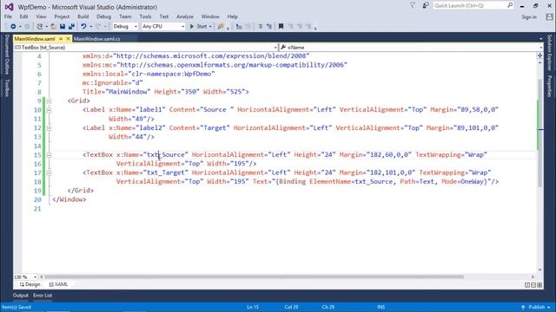Click the Navigate Backward toolbar icon
556x312 pixels.
point(13,27)
